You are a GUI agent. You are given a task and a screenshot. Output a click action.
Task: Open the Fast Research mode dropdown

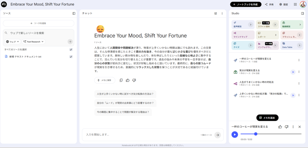34,42
